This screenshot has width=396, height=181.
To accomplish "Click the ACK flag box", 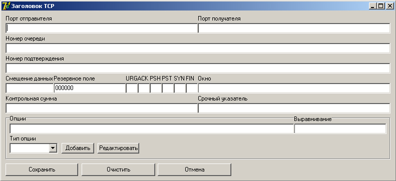I will tap(144, 88).
